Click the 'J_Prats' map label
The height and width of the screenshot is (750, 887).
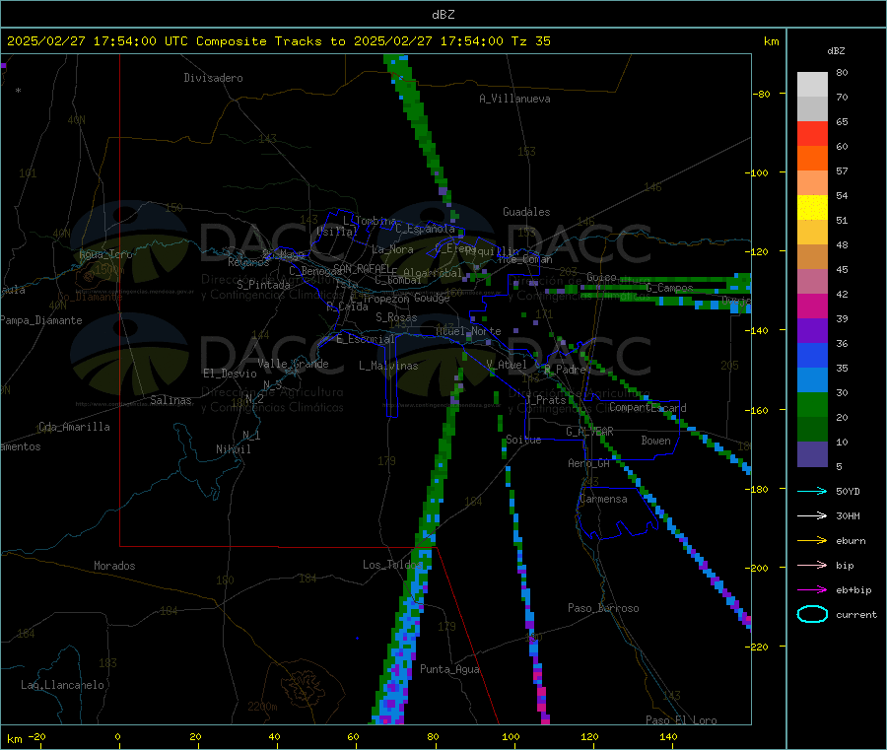pyautogui.click(x=546, y=400)
